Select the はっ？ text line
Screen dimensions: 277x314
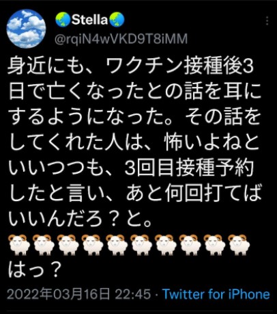(x=35, y=270)
